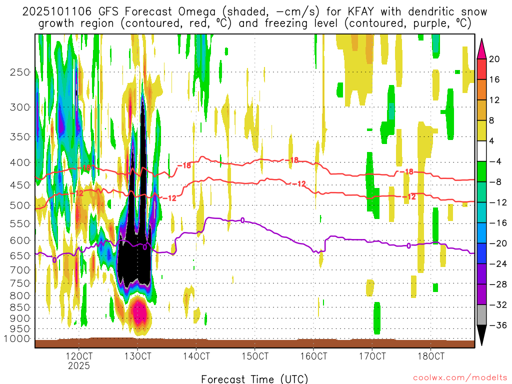Image resolution: width=512 pixels, height=384 pixels.
Task: Click the purple swatch between -24 and -28
Action: [x=481, y=274]
